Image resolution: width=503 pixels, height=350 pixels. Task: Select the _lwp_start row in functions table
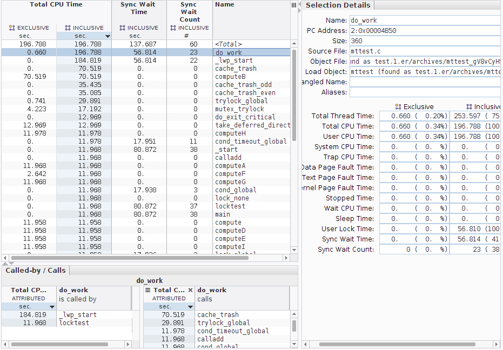click(x=146, y=60)
